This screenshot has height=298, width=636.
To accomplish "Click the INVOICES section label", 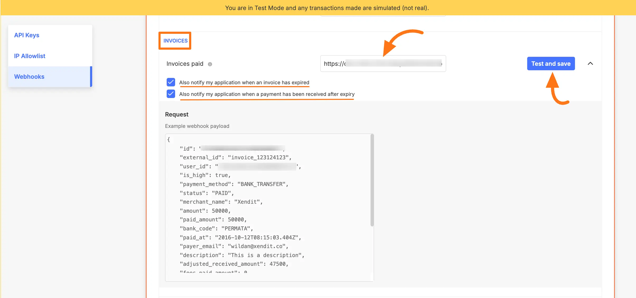I will tap(175, 41).
